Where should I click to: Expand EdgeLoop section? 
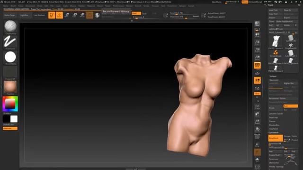tap(273, 118)
